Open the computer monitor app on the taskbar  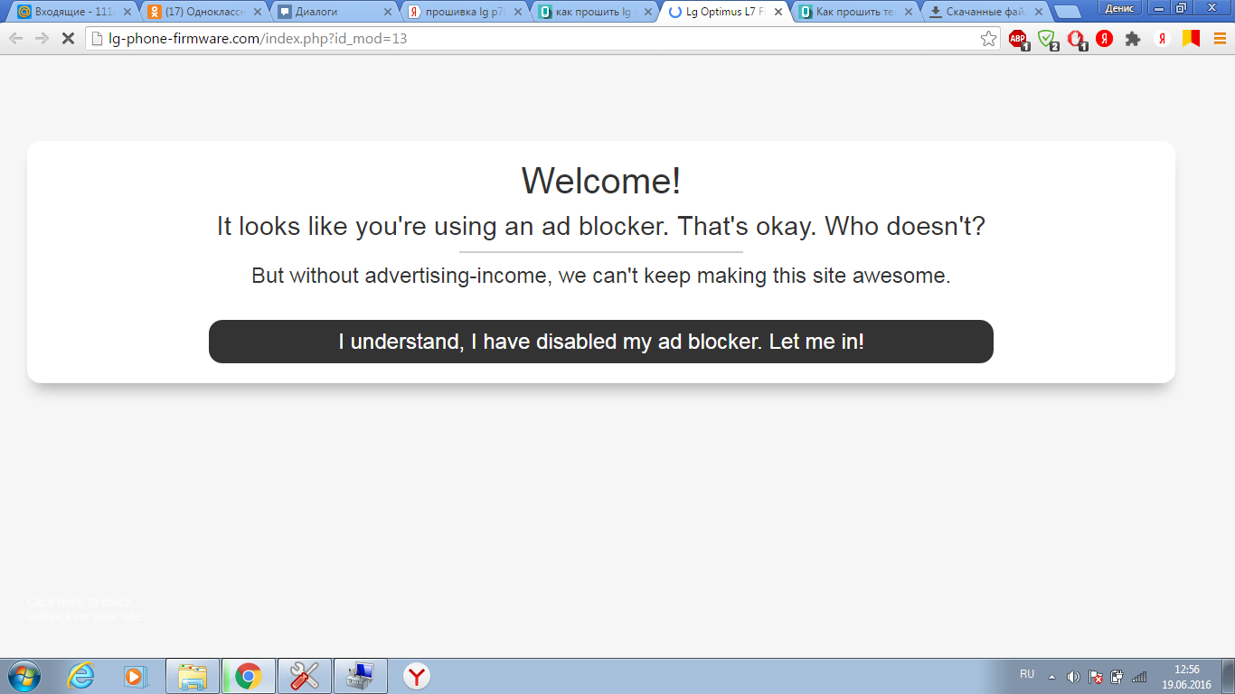[361, 676]
